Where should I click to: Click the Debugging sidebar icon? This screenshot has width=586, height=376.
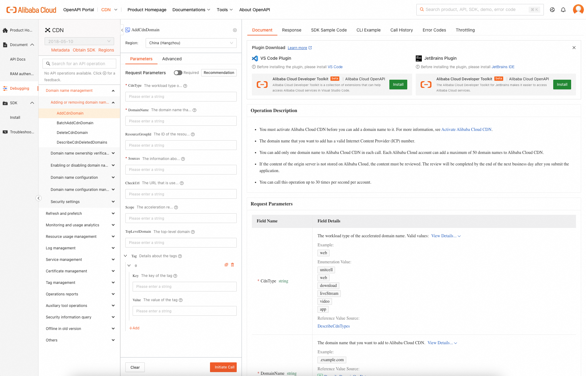click(x=5, y=88)
